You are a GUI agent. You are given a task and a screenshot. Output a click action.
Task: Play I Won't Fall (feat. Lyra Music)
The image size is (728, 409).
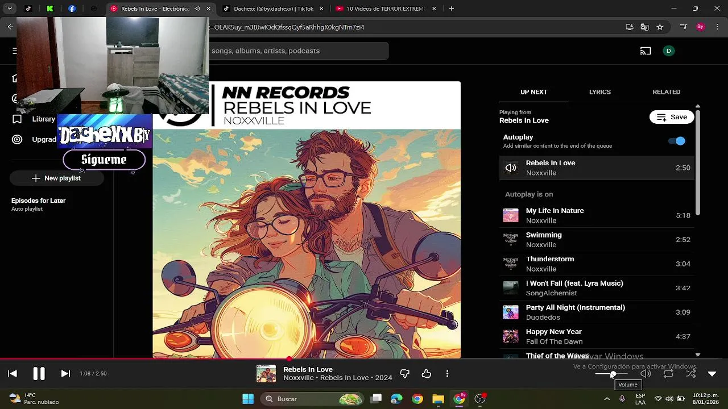pyautogui.click(x=597, y=288)
